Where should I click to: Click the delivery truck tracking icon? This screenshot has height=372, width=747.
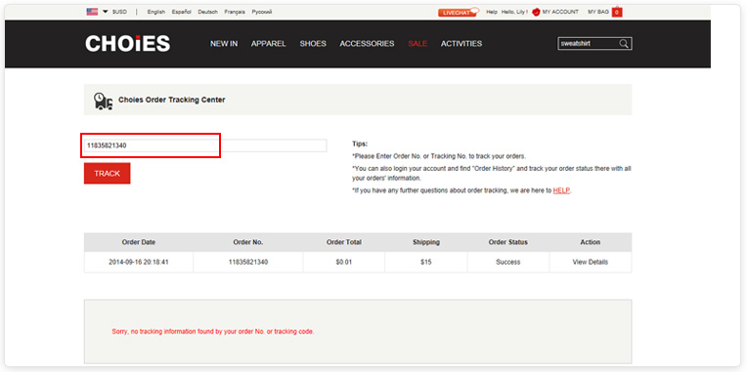[103, 101]
